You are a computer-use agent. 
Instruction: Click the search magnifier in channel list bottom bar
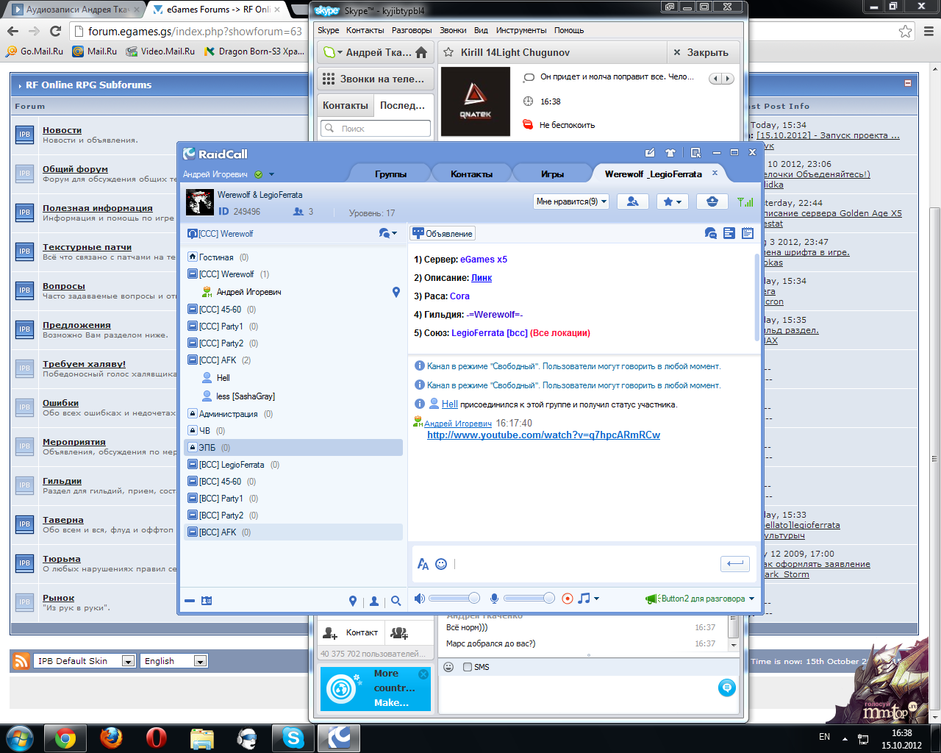point(396,601)
